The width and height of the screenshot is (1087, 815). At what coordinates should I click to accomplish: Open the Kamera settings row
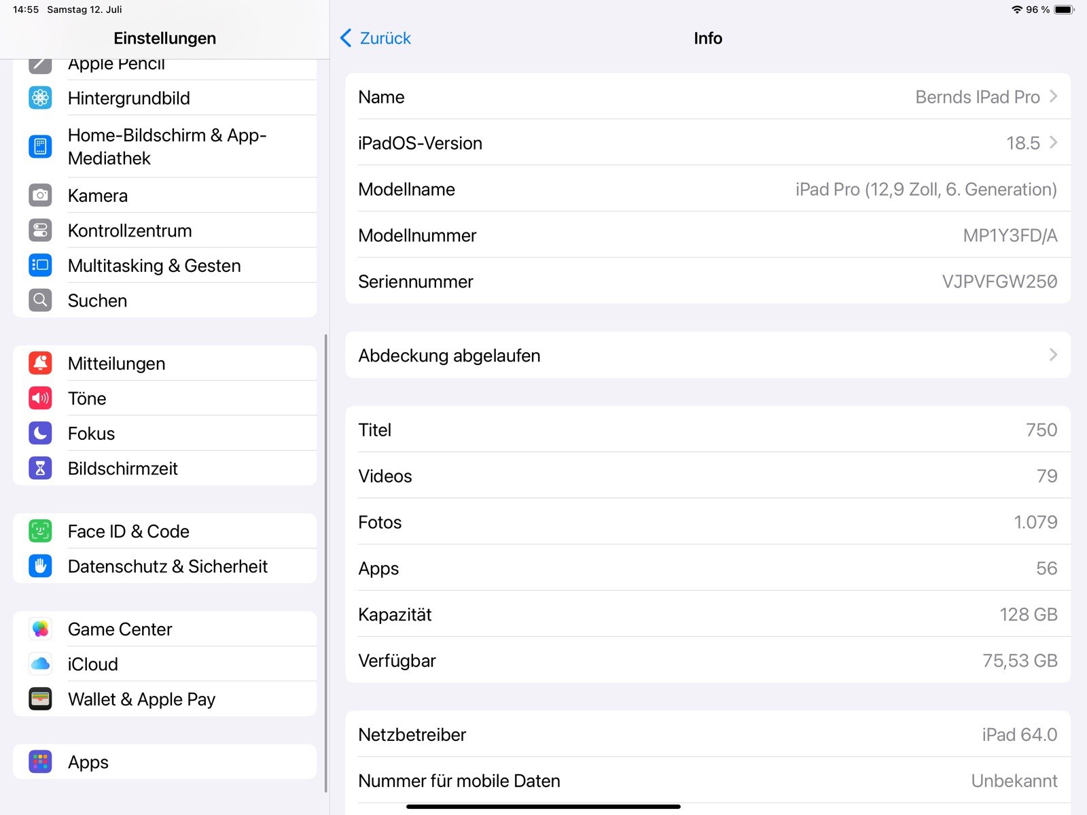165,195
